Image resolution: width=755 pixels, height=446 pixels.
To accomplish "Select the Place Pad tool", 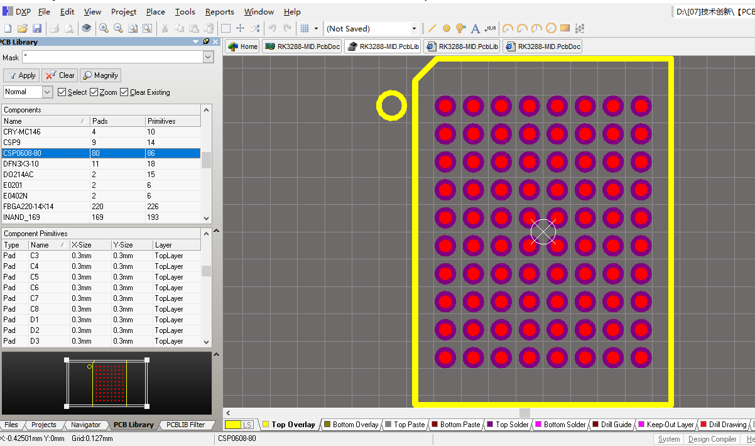I will (x=447, y=28).
